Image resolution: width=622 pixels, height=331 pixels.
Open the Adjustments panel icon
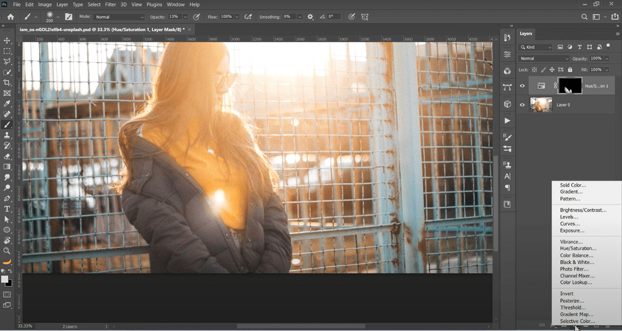point(507,54)
